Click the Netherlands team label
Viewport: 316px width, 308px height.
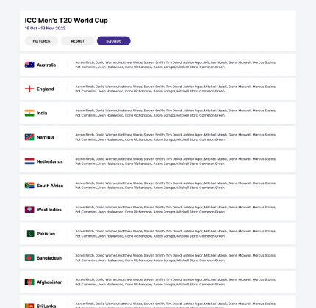click(x=50, y=161)
